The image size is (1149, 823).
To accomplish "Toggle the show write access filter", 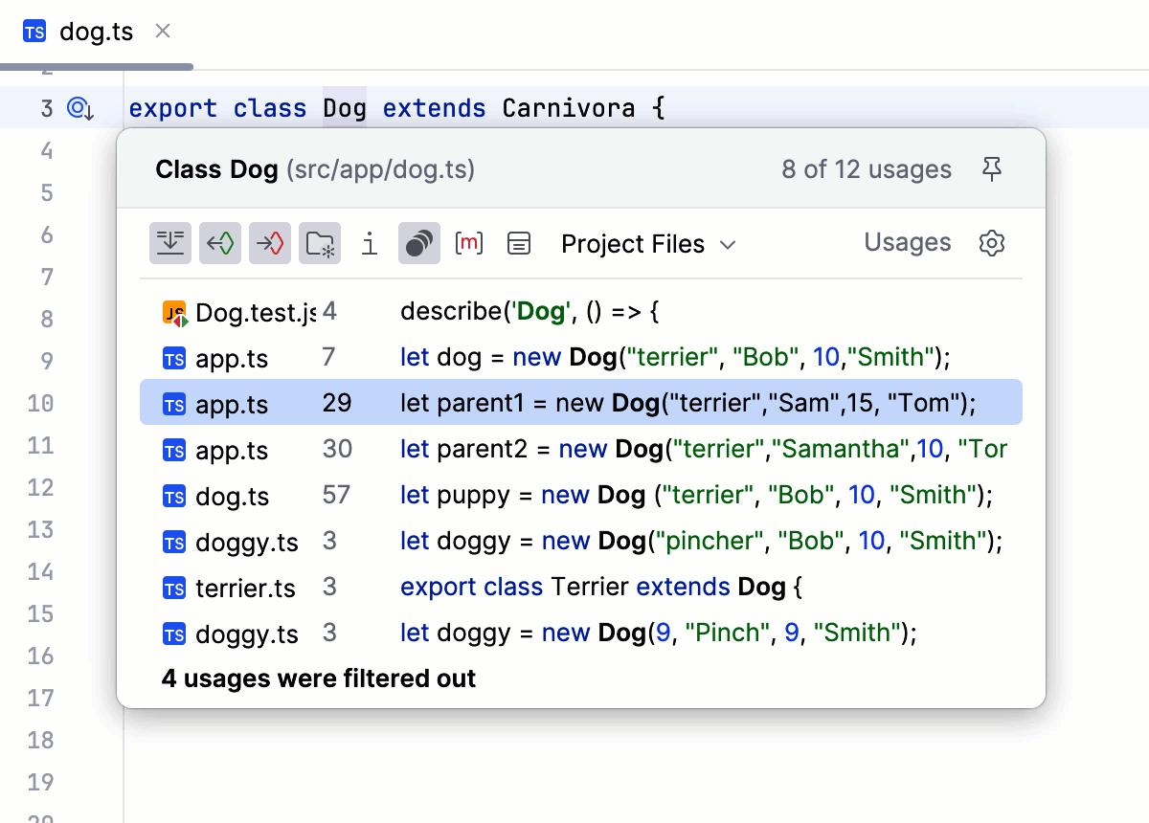I will (x=270, y=244).
